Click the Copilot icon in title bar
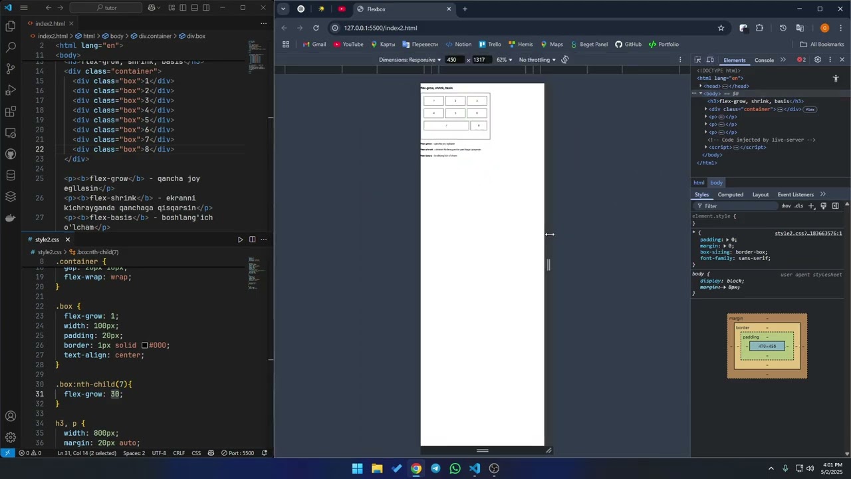 [x=152, y=8]
